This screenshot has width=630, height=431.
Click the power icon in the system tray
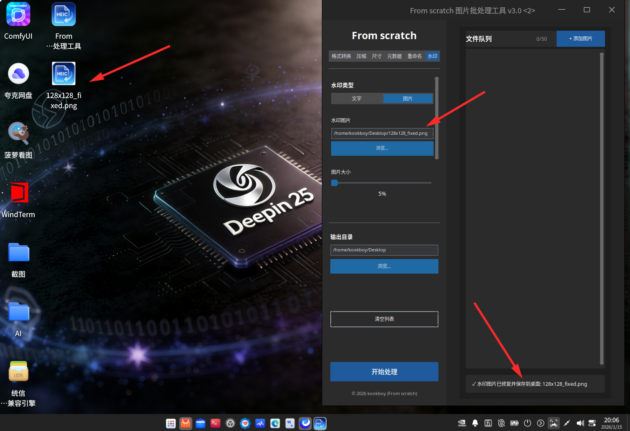point(528,423)
